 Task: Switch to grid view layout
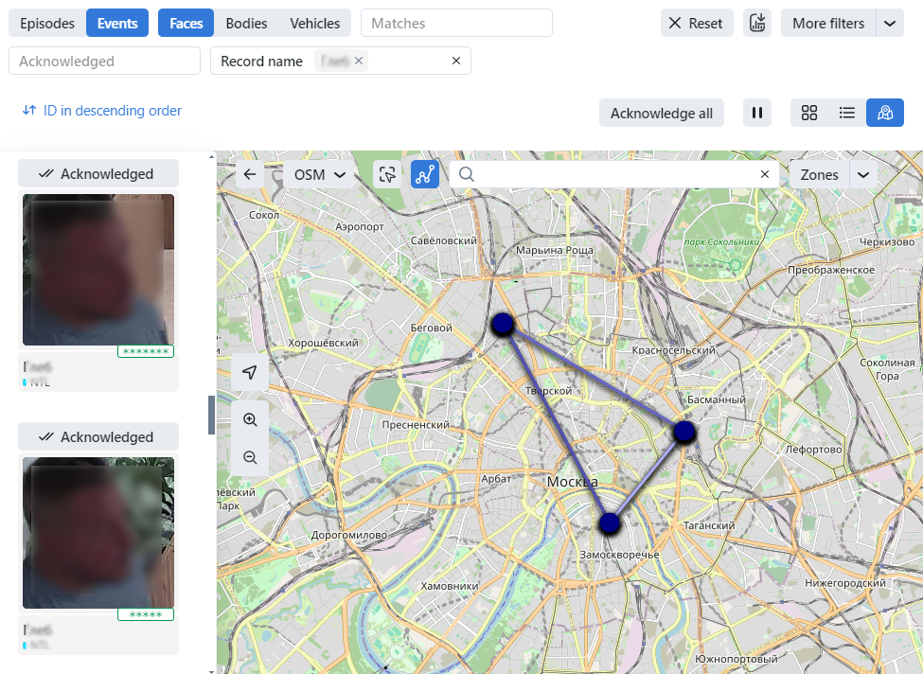pos(809,112)
